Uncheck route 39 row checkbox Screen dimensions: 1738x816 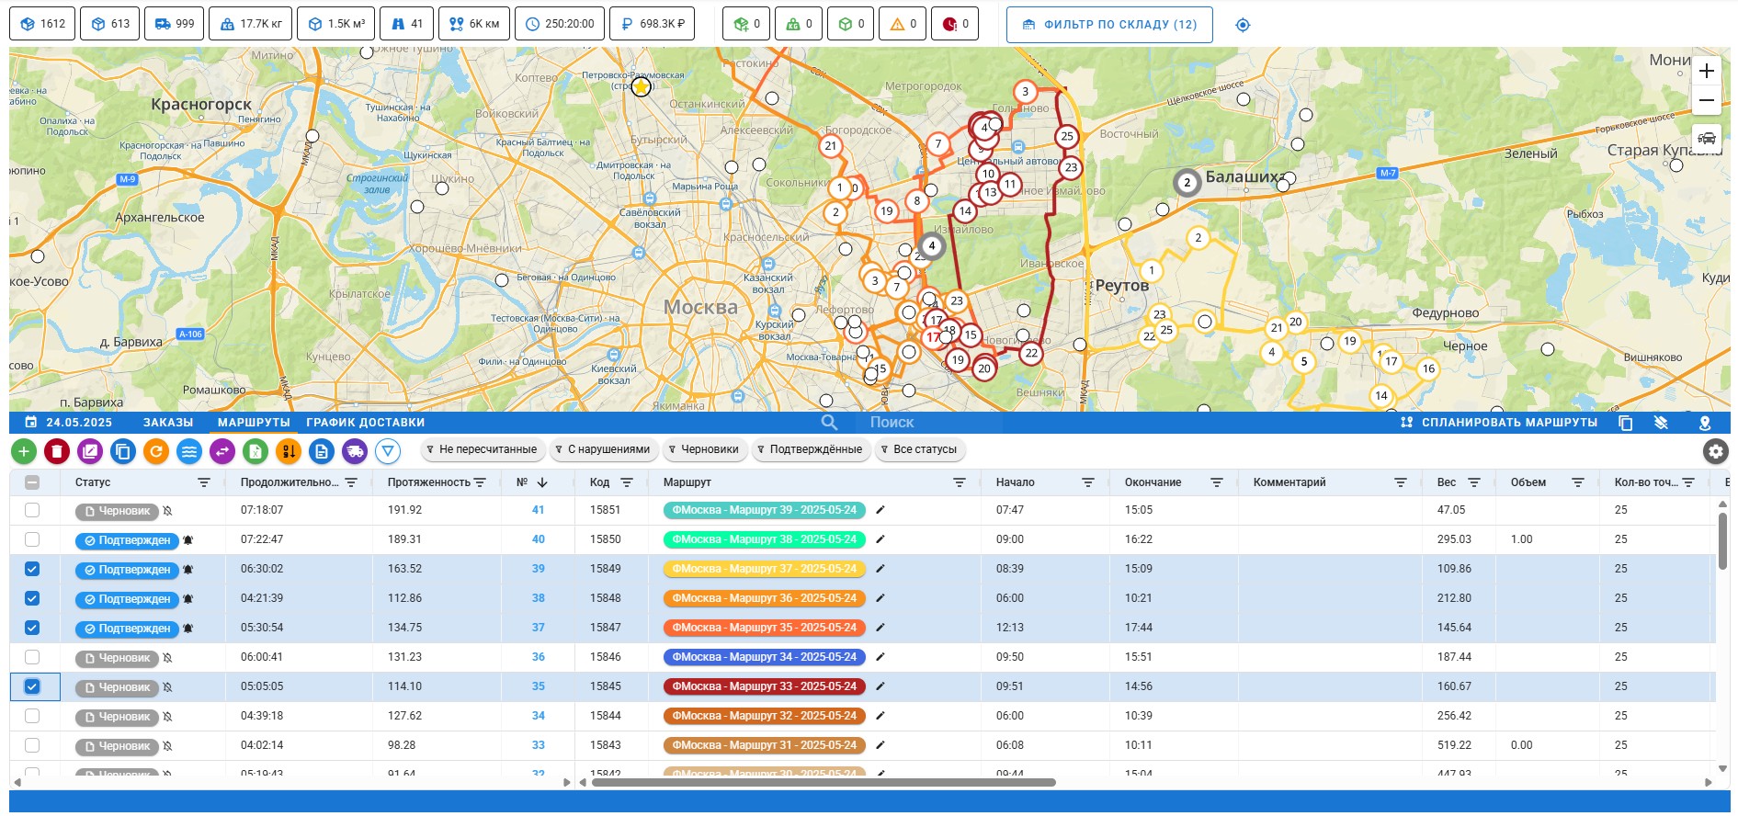(x=32, y=569)
